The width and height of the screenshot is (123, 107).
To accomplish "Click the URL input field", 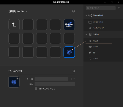I will (x=55, y=84).
